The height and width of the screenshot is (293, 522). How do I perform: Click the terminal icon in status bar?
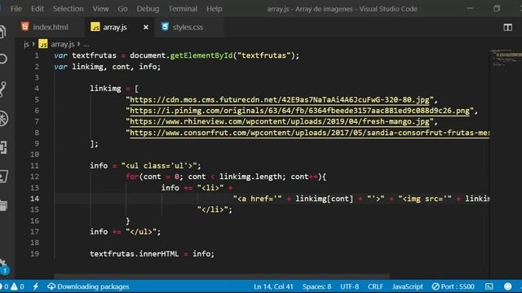coord(489,286)
